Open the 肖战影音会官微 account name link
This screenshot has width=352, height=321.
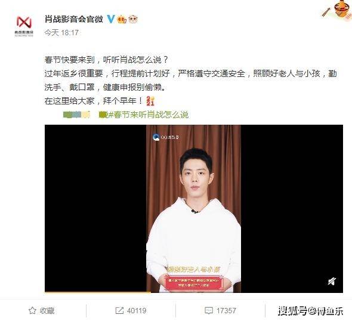click(x=73, y=19)
